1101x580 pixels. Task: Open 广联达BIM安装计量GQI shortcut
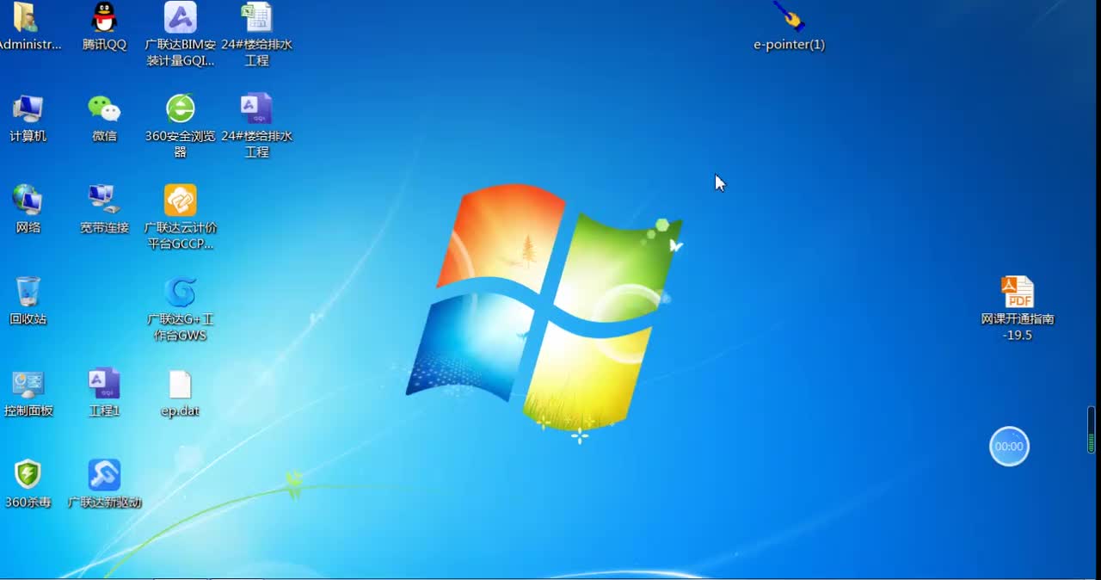coord(180,17)
